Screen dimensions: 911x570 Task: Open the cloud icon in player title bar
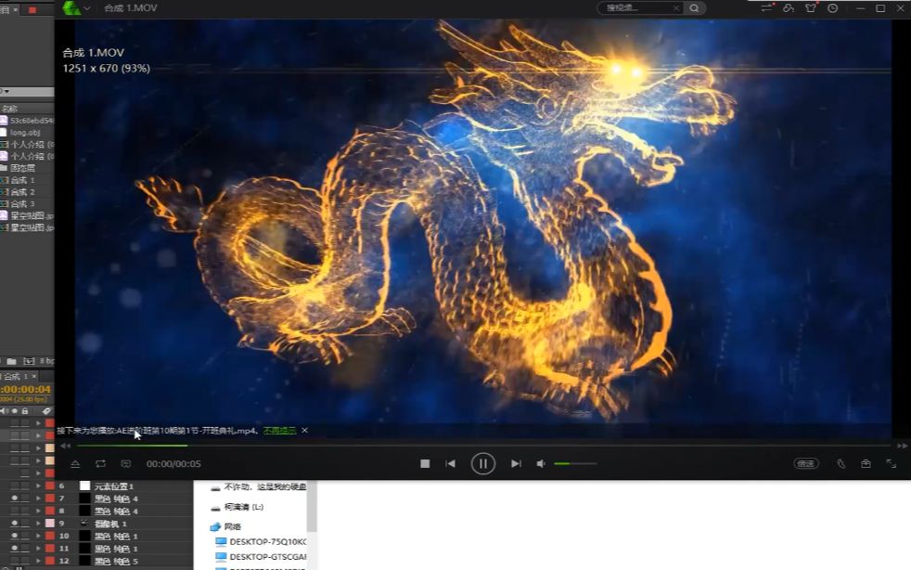(x=789, y=8)
